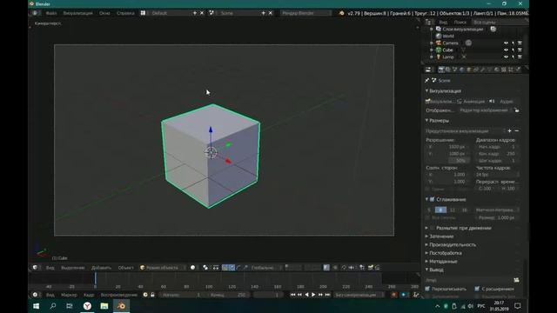
Task: Open the Режим объекта mode dropdown
Action: [x=163, y=268]
